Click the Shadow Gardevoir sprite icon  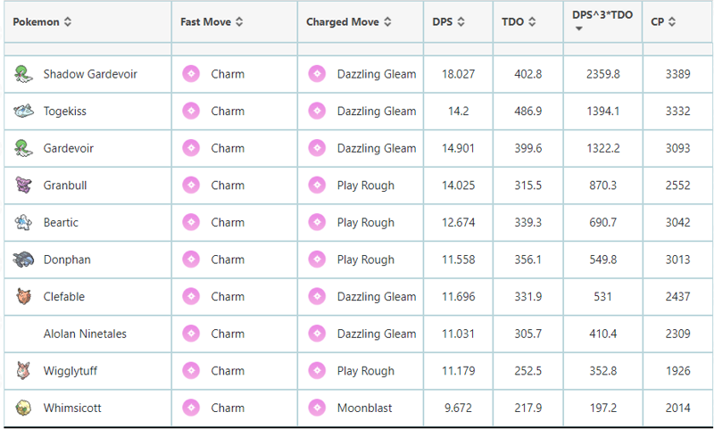pyautogui.click(x=23, y=74)
